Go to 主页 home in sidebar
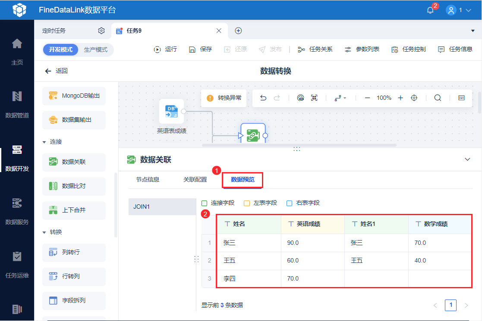This screenshot has width=482, height=321. [17, 52]
